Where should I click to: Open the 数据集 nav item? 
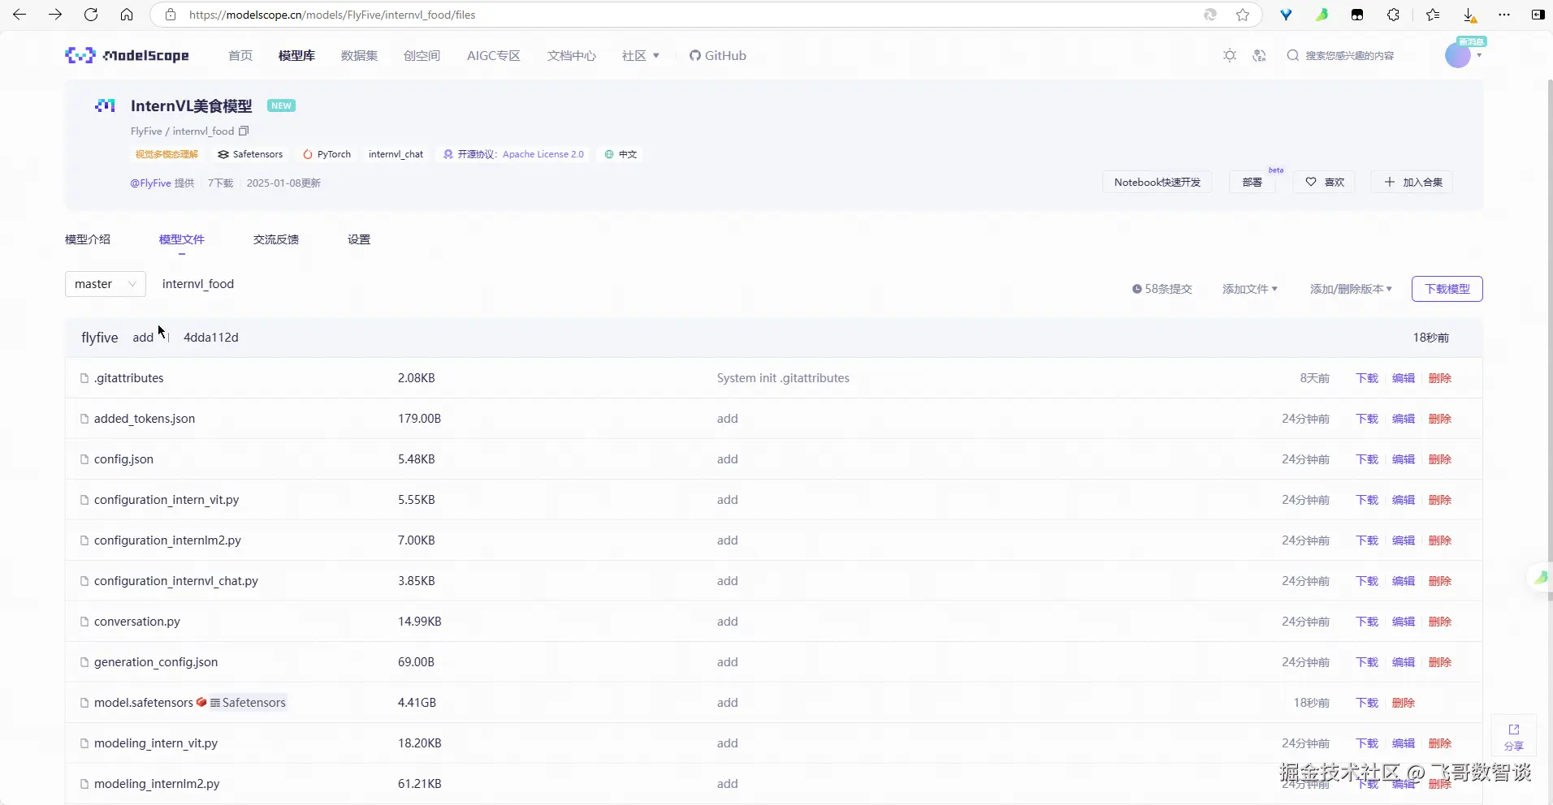[359, 55]
